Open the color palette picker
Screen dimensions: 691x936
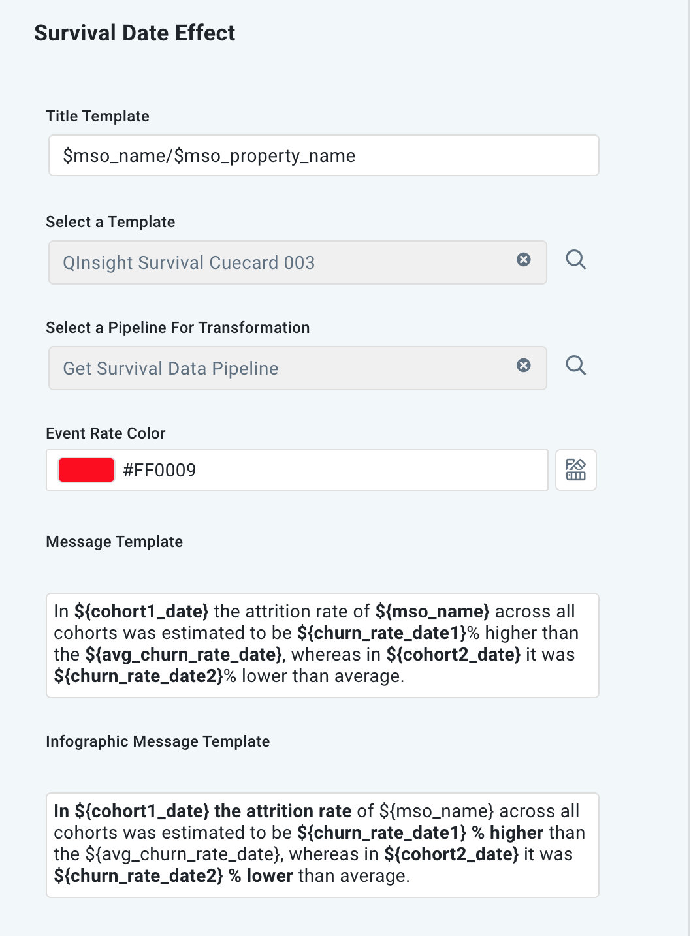[575, 469]
